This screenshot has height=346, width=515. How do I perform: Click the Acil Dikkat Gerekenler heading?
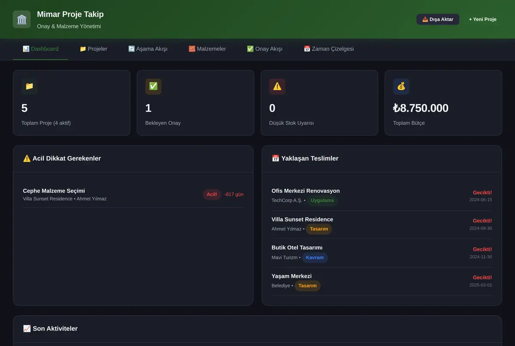(x=62, y=158)
